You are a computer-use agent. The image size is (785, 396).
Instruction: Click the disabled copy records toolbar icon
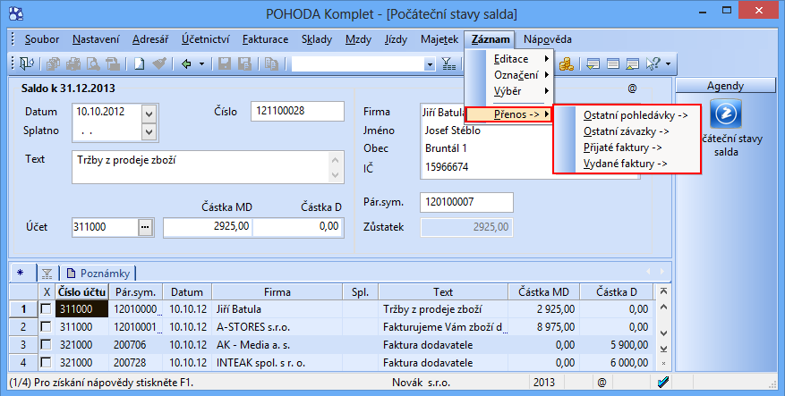(53, 64)
